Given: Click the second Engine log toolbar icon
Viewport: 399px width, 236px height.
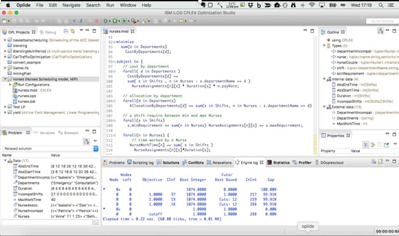Looking at the screenshot, I should [x=380, y=161].
